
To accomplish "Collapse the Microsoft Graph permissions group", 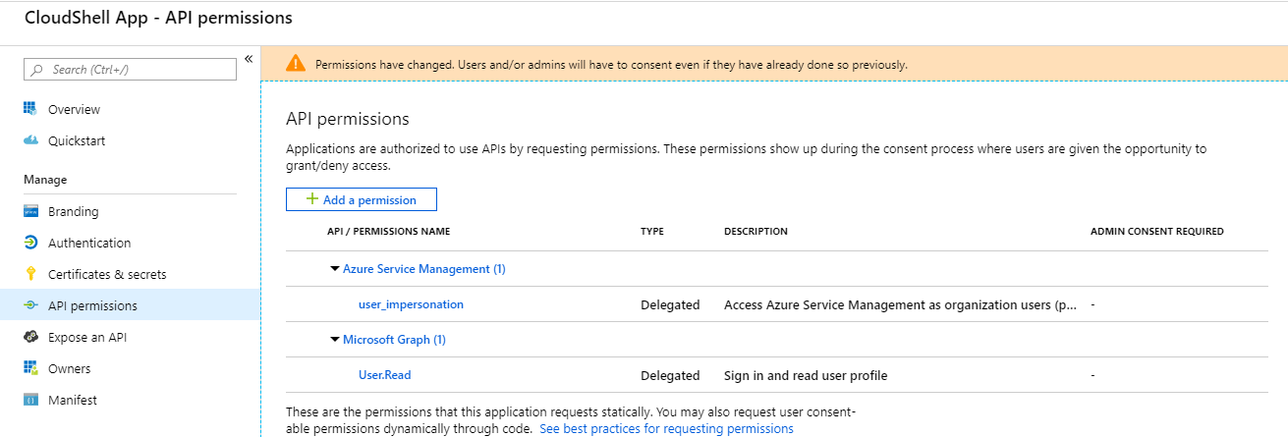I will (335, 340).
